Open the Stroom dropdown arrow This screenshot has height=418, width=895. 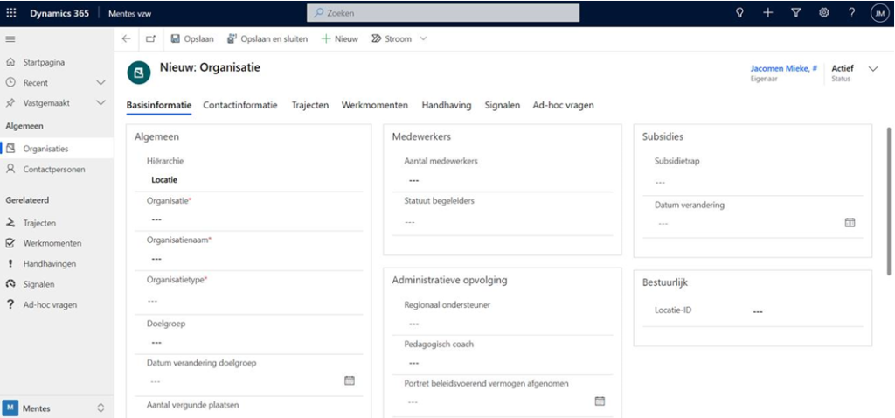point(424,39)
